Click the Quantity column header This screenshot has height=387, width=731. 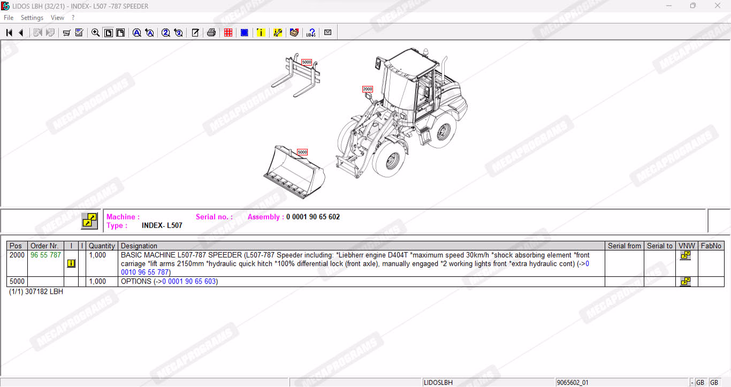point(102,246)
